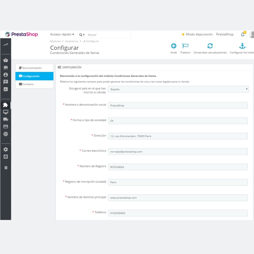The width and height of the screenshot is (254, 254).
Task: Open the Contacto tab
Action: click(x=34, y=84)
